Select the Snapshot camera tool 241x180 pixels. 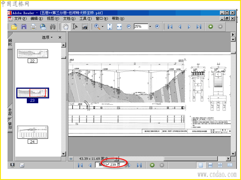[85, 27]
